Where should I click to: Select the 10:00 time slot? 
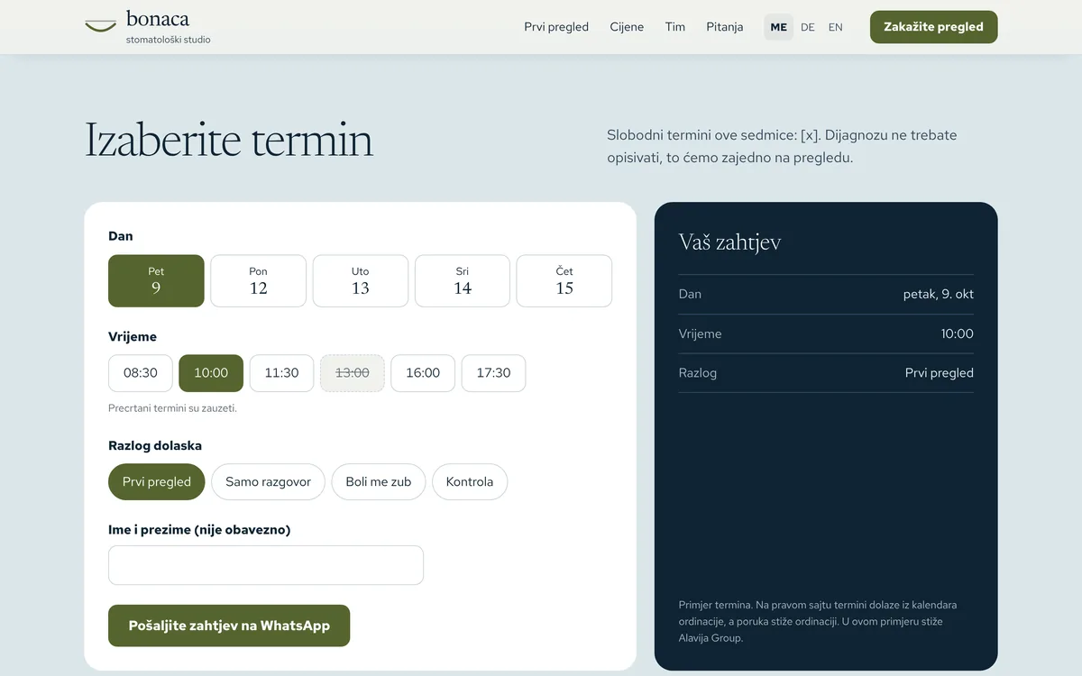[211, 373]
